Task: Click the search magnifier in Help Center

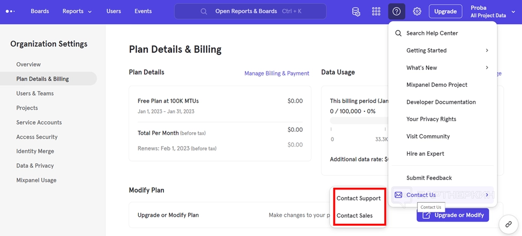Action: (x=398, y=33)
